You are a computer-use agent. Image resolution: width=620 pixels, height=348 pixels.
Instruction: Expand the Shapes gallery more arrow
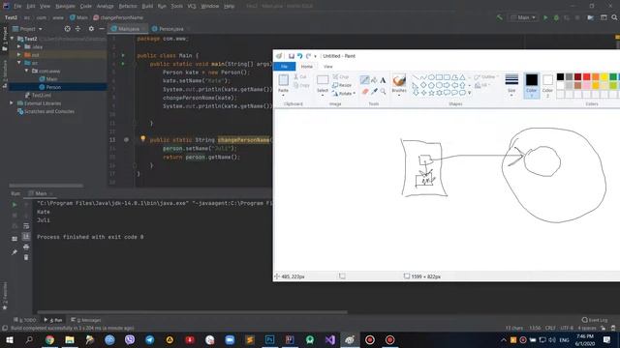pyautogui.click(x=469, y=93)
